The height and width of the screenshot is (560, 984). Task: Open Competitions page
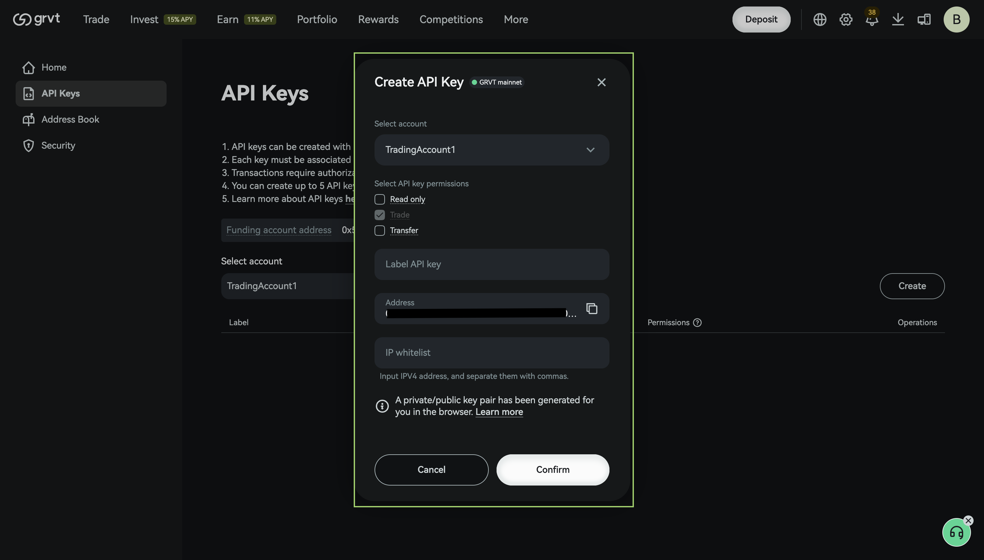451,19
